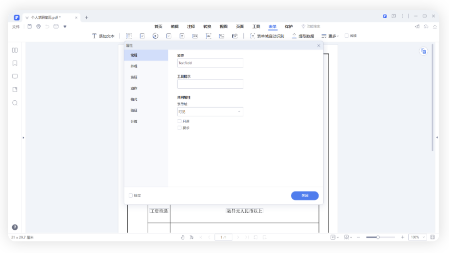
Task: Open the 100% zoom level dropdown
Action: (x=418, y=237)
